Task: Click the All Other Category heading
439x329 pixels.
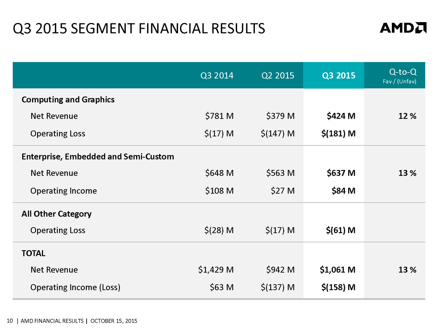Action: tap(57, 214)
